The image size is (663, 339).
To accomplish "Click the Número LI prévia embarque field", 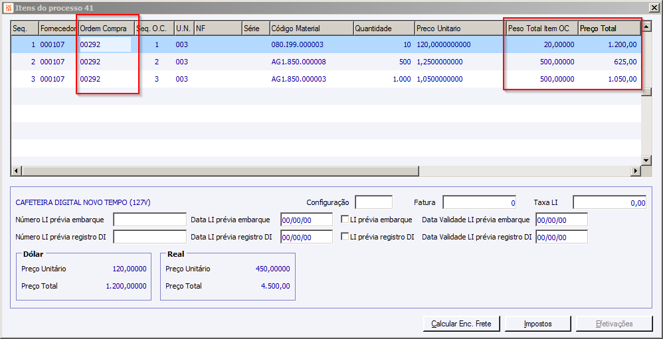I will click(x=149, y=220).
